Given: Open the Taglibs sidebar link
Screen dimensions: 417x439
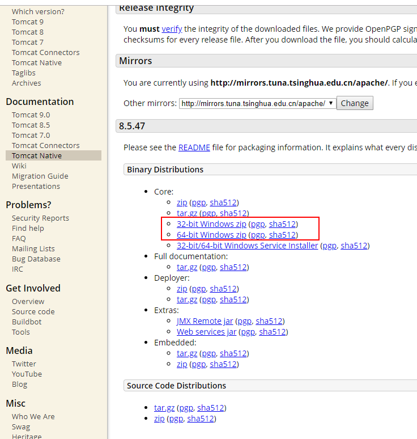Looking at the screenshot, I should coord(23,73).
